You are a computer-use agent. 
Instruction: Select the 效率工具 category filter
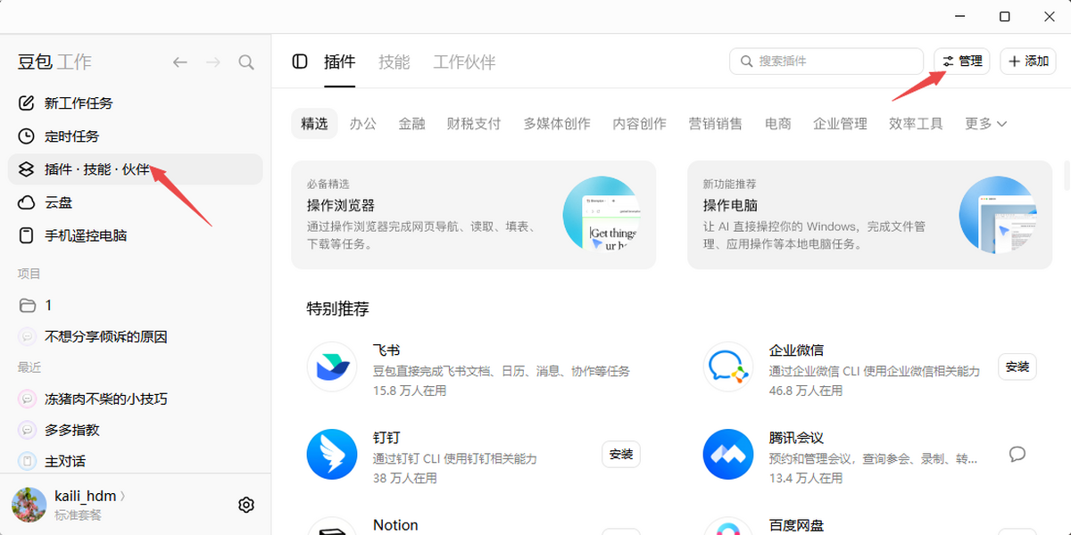(x=917, y=124)
